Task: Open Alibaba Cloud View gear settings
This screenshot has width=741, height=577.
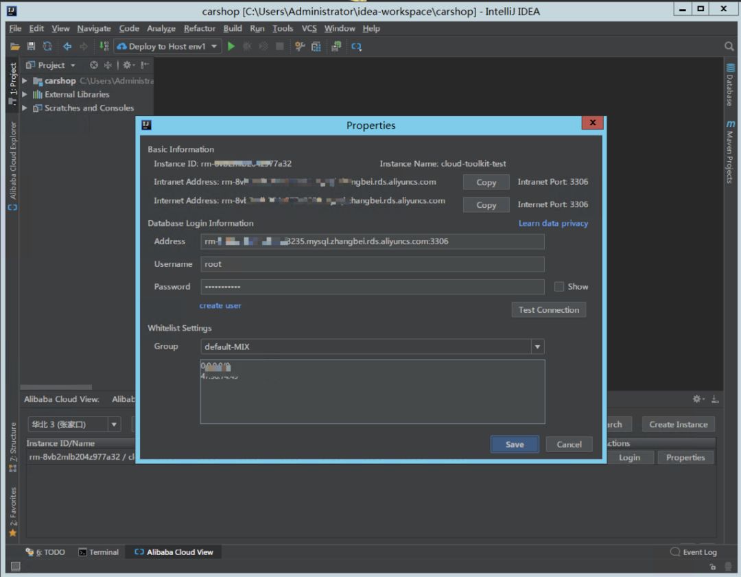Action: 698,399
